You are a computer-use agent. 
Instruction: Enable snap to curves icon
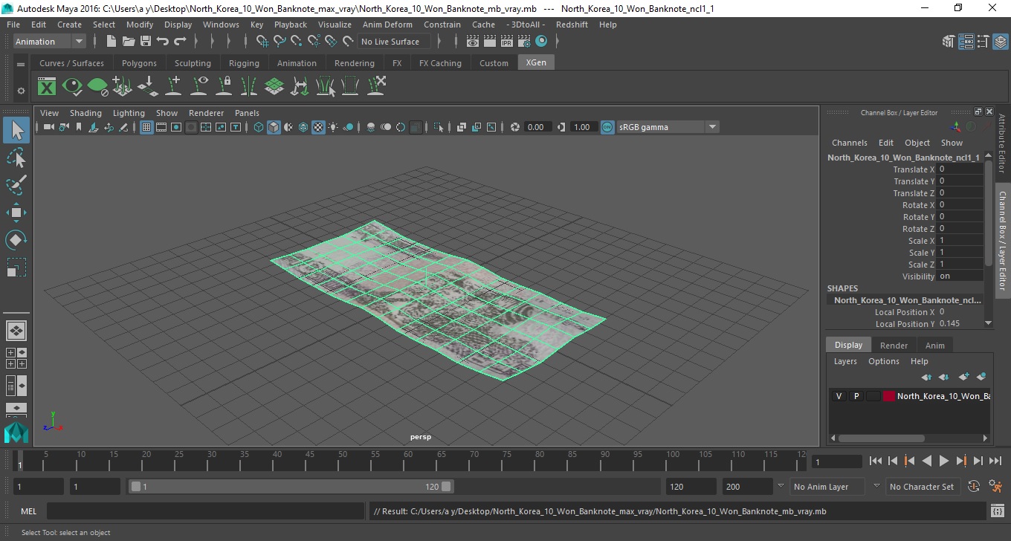pyautogui.click(x=280, y=42)
